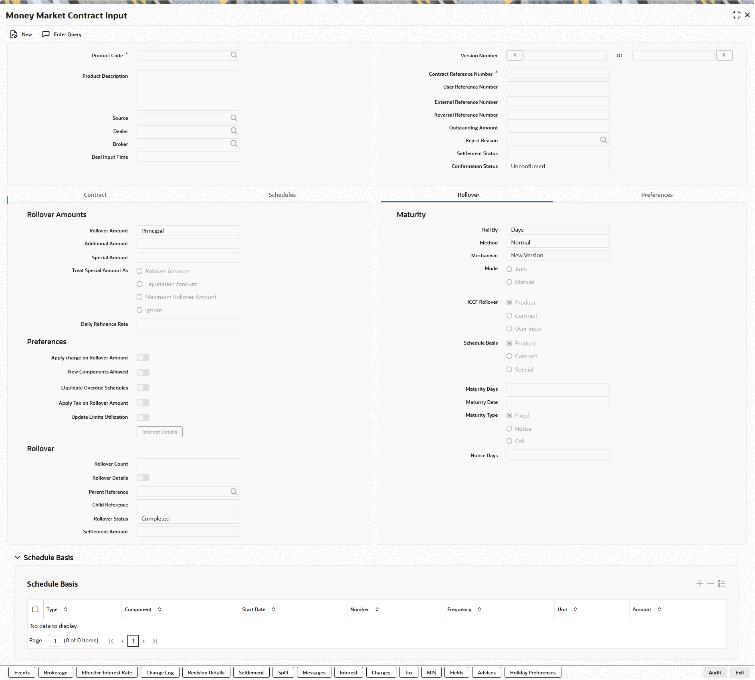Switch to the Schedules tab
The image size is (755, 680).
[282, 195]
